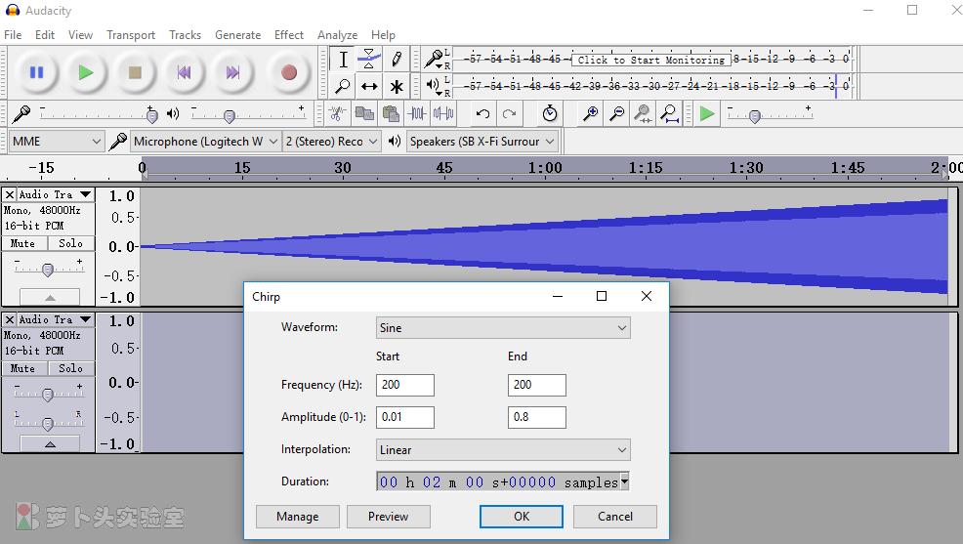Toggle Solo on the first audio track
Viewport: 963px width, 544px height.
[70, 243]
